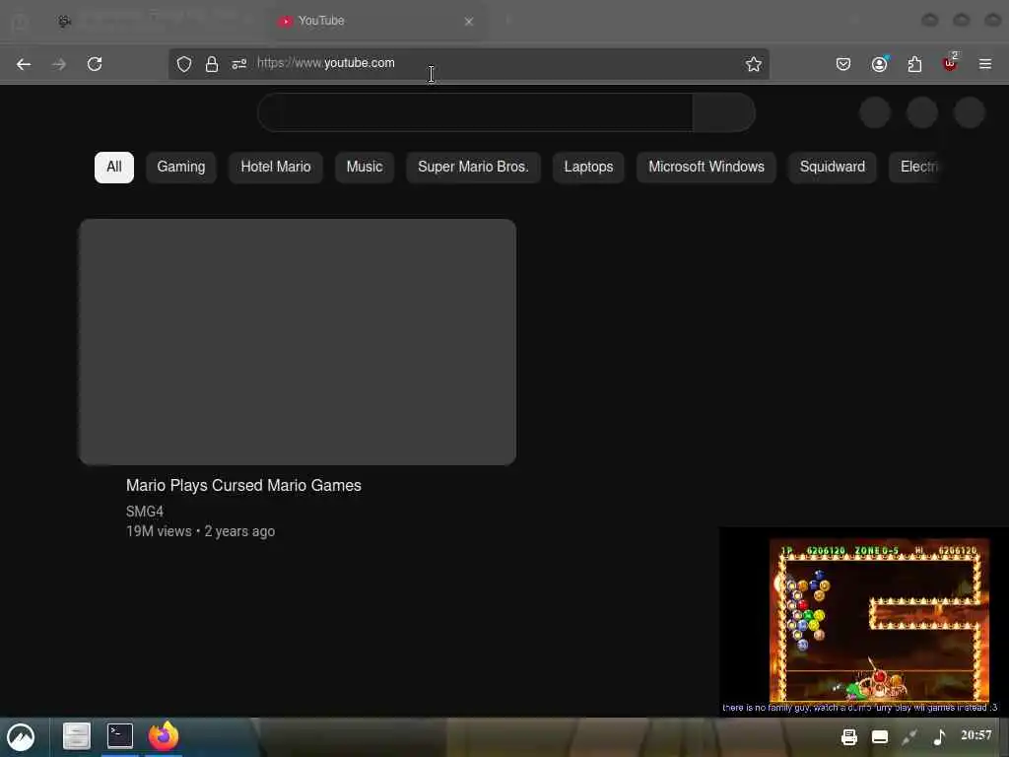Open the Firefox hamburger menu
Viewport: 1009px width, 757px height.
coord(985,64)
